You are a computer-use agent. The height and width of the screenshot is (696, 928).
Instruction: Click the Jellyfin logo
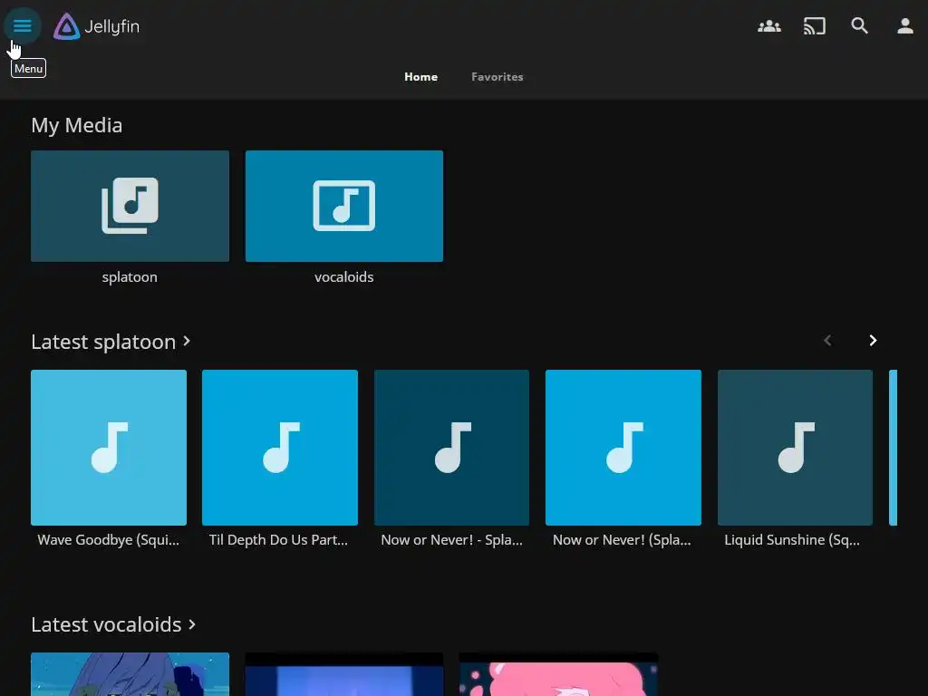96,26
